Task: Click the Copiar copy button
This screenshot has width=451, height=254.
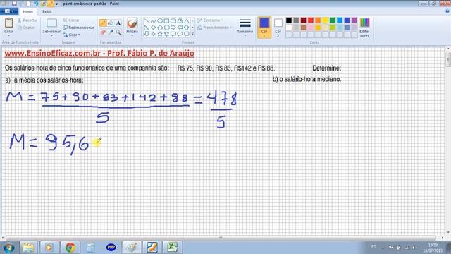Action: pyautogui.click(x=26, y=28)
